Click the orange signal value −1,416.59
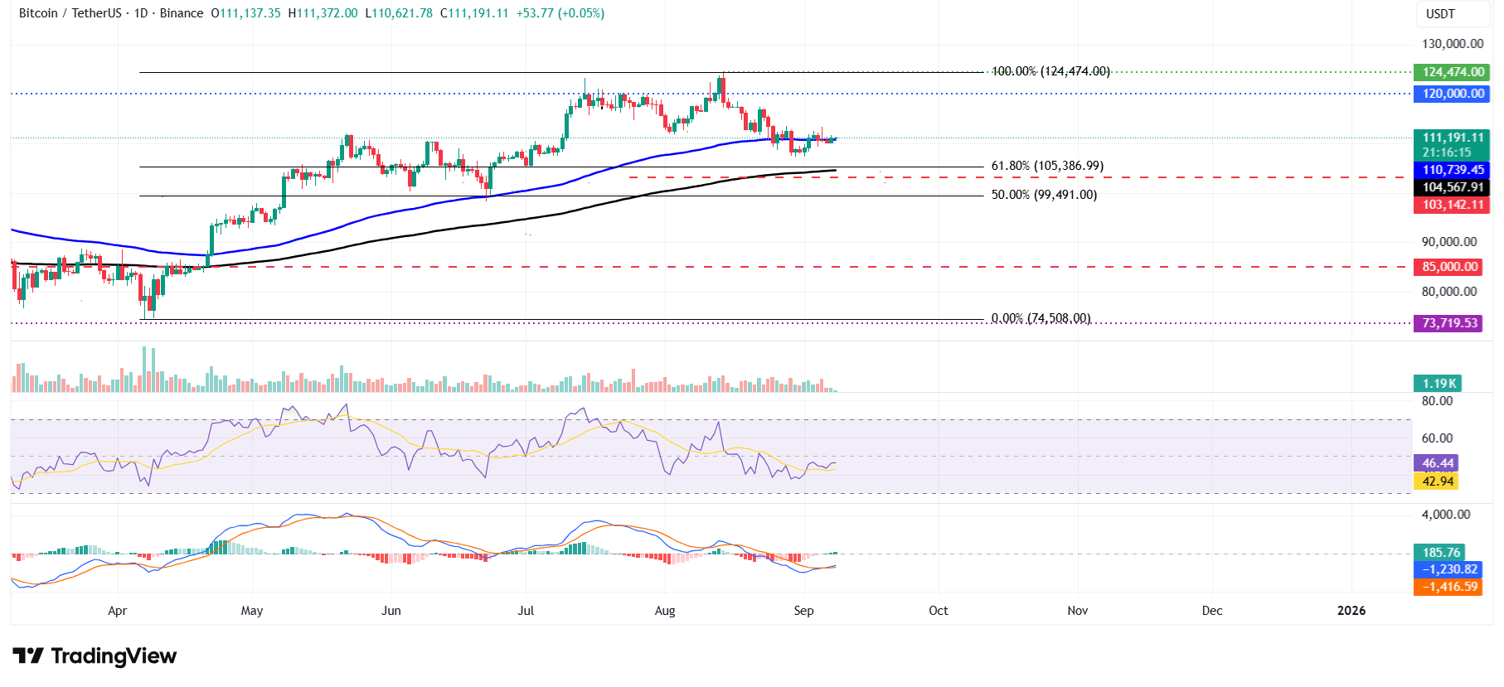The width and height of the screenshot is (1504, 687). [x=1448, y=587]
